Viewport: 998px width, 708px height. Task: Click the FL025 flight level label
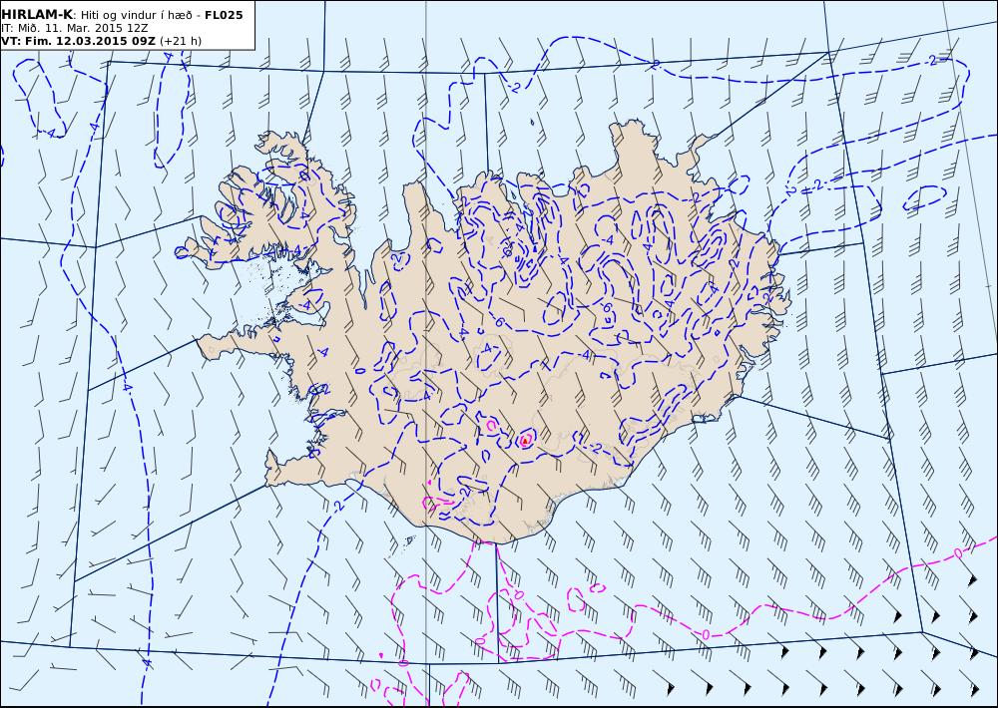[224, 15]
